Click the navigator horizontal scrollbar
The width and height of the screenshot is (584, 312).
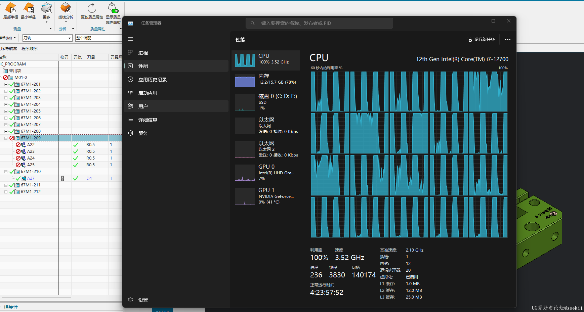36,298
